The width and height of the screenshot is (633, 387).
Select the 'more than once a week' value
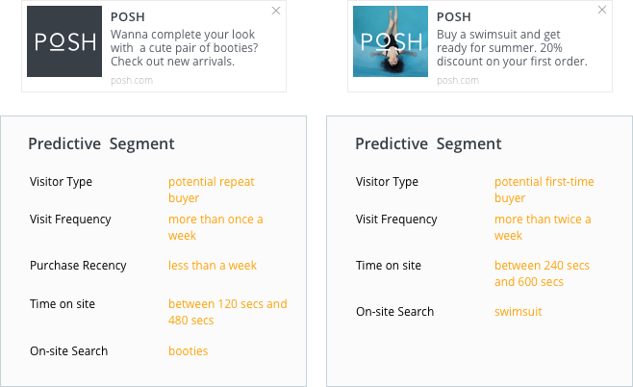click(215, 227)
